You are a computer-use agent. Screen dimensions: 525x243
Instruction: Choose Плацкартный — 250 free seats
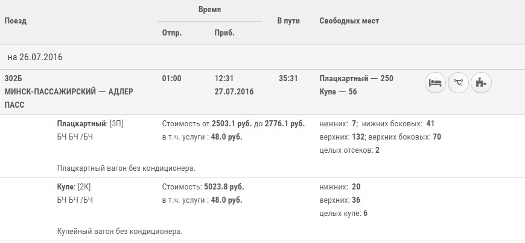[x=356, y=79]
